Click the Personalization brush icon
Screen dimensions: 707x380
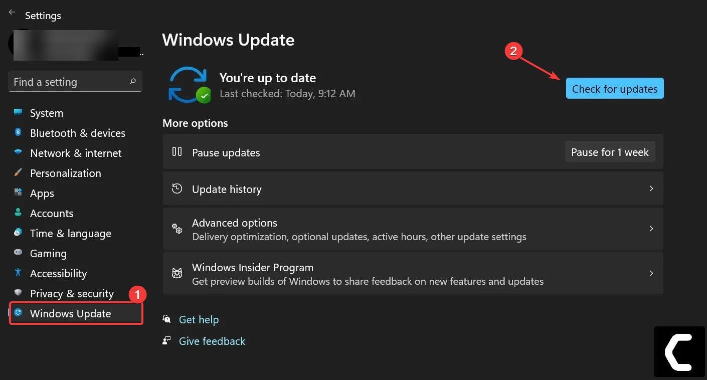(x=18, y=172)
